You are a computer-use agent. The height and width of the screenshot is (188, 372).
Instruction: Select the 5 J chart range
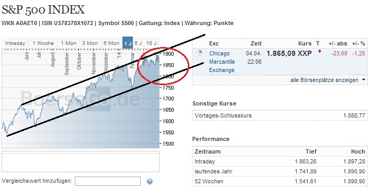click(138, 43)
